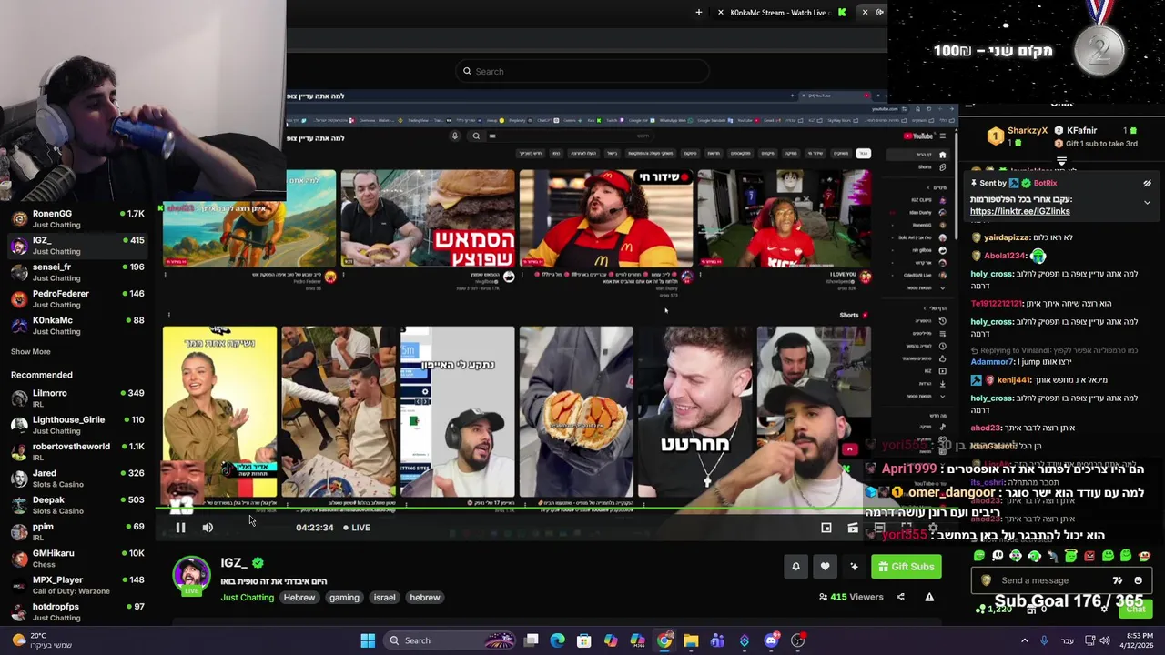The height and width of the screenshot is (655, 1165).
Task: Open a new browser tab
Action: [x=699, y=13]
